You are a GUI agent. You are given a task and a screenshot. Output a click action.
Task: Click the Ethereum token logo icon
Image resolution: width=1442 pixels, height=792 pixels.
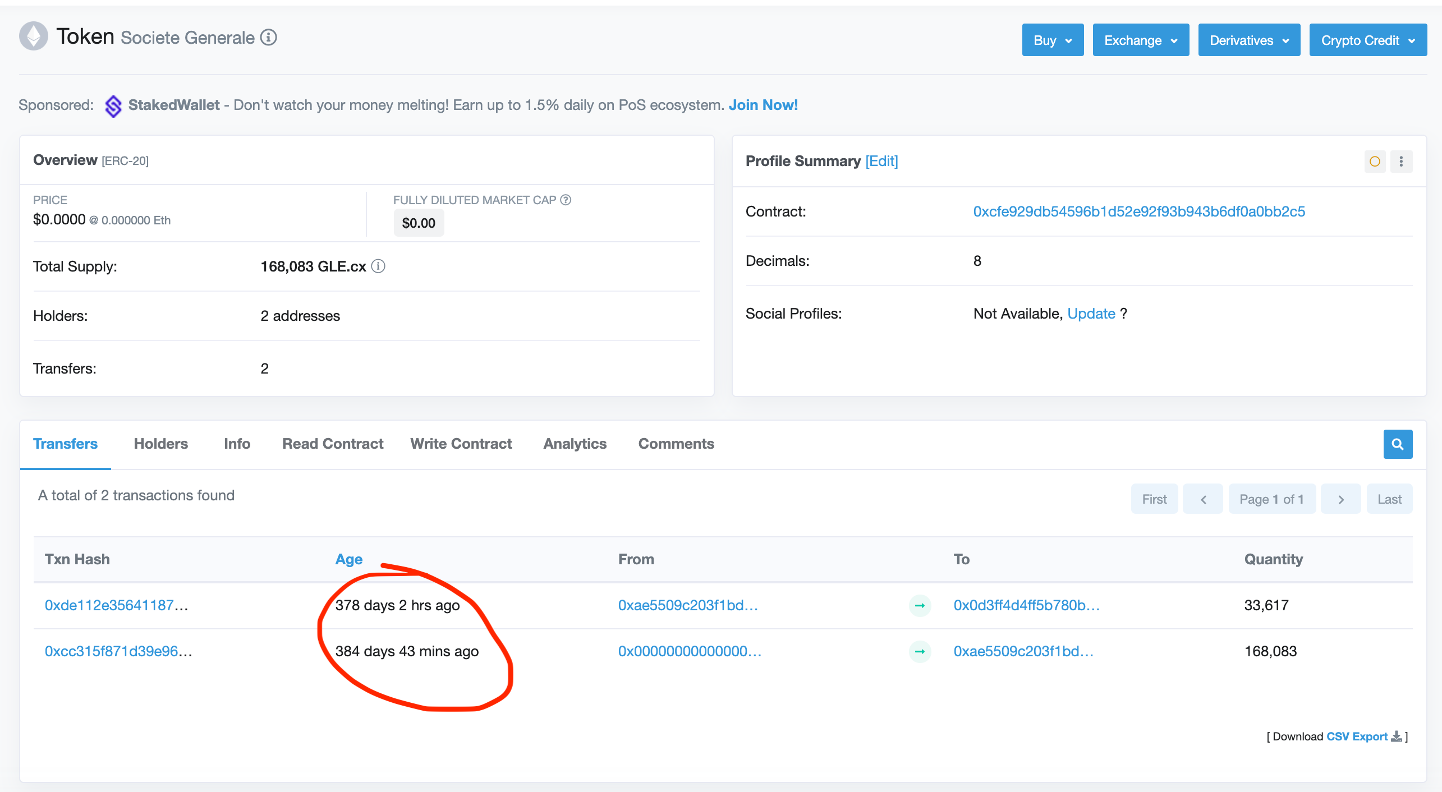pyautogui.click(x=34, y=37)
